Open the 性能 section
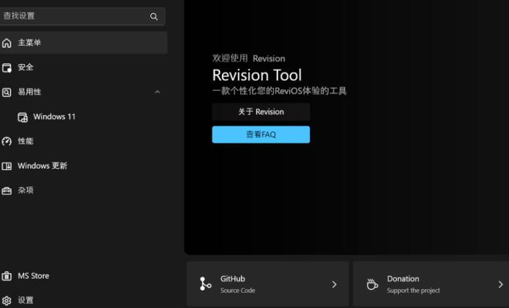This screenshot has width=509, height=308. point(84,141)
